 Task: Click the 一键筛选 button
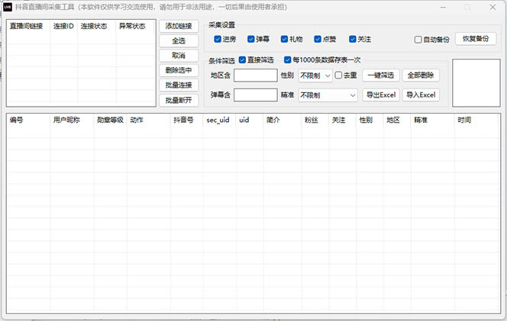380,75
